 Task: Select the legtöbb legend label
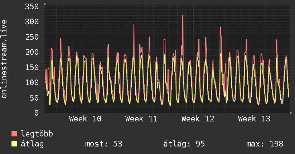click(37, 134)
